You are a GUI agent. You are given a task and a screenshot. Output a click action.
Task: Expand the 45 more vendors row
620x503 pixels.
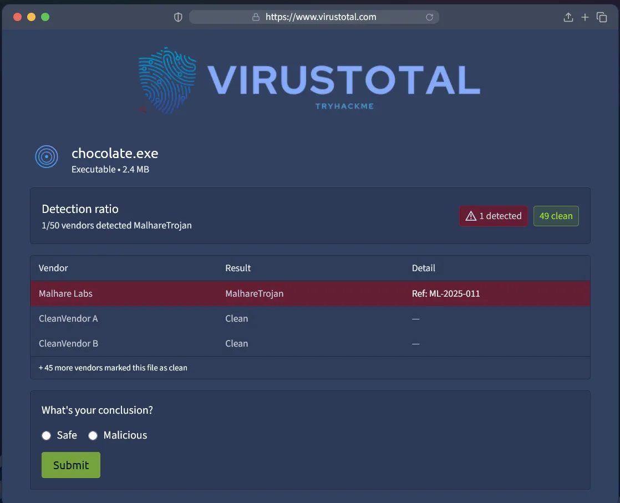(x=113, y=368)
